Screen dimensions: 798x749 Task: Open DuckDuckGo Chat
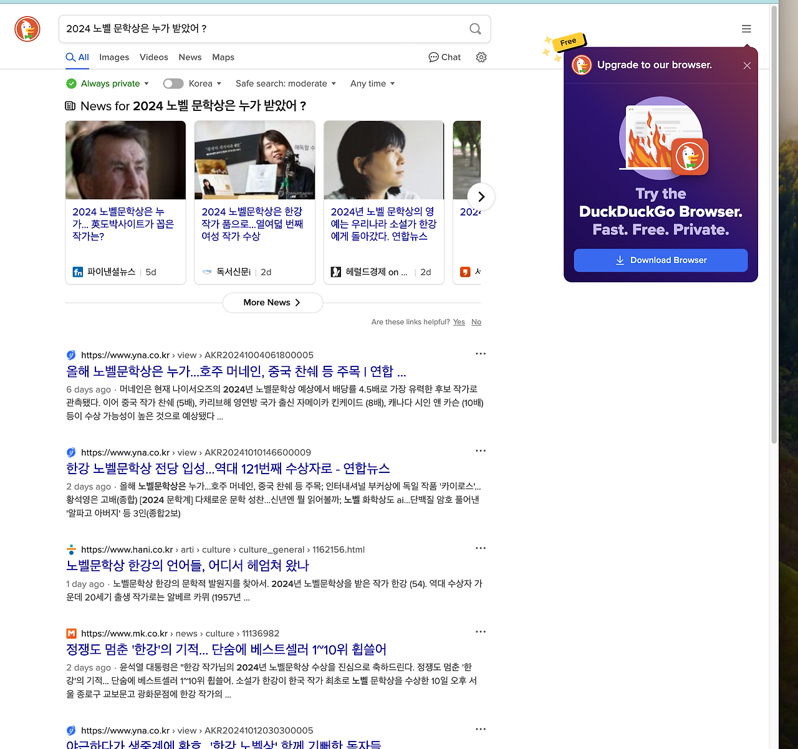444,57
